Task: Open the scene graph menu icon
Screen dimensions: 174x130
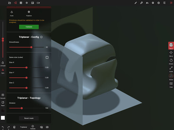Action: click(x=15, y=3)
